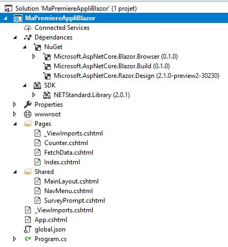
Task: Click the global.json file icon
Action: [28, 229]
